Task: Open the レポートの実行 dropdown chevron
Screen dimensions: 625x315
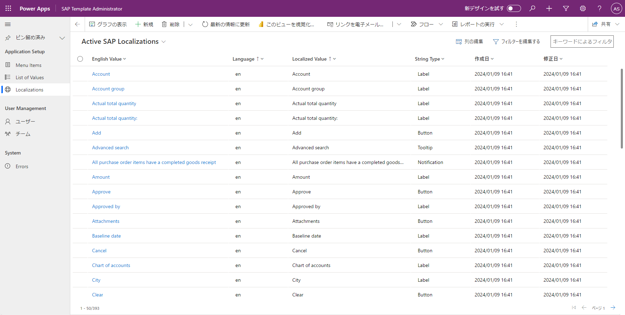Action: 502,24
